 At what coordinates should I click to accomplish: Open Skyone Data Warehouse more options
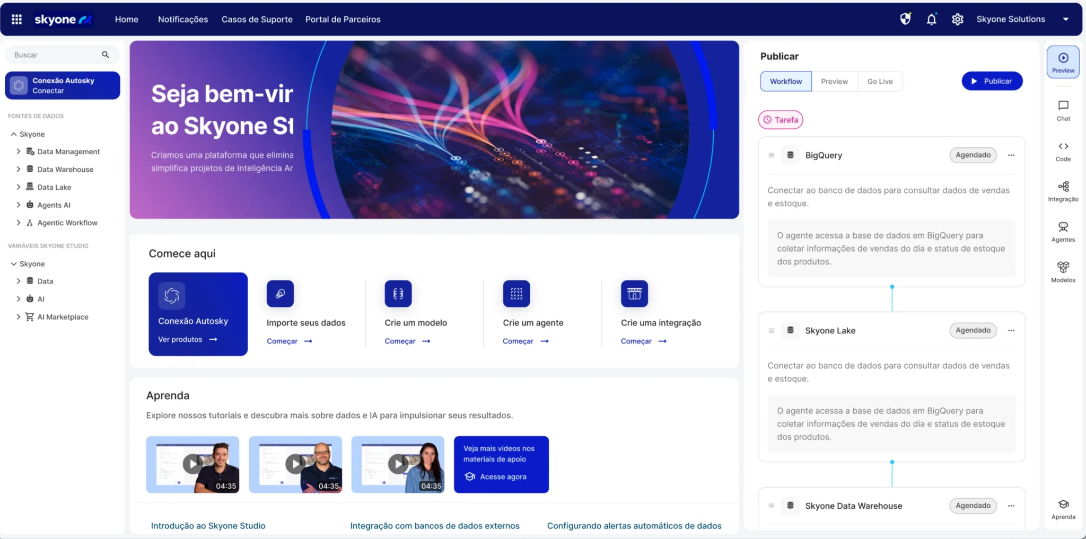[1011, 506]
